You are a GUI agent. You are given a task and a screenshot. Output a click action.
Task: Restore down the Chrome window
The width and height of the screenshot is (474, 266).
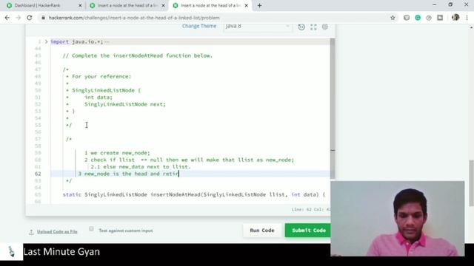click(450, 5)
